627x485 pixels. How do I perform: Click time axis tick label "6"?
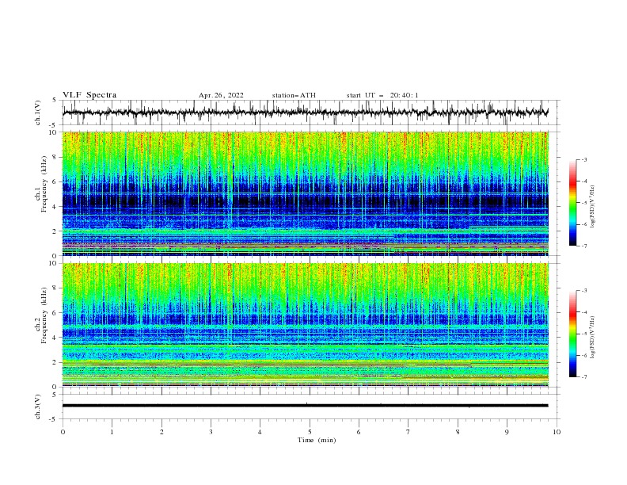[x=359, y=432]
